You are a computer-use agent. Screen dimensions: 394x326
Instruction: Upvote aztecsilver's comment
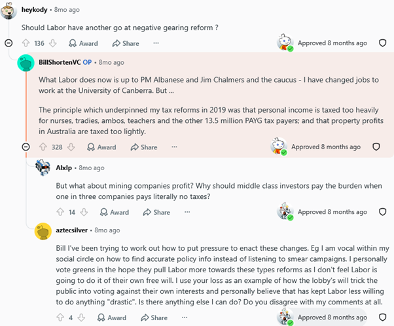click(x=60, y=317)
